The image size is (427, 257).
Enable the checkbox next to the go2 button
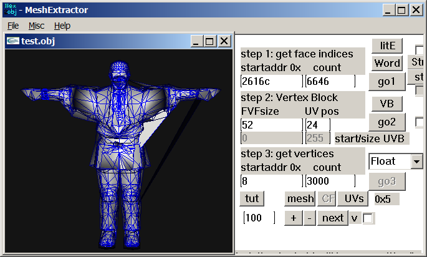420,122
